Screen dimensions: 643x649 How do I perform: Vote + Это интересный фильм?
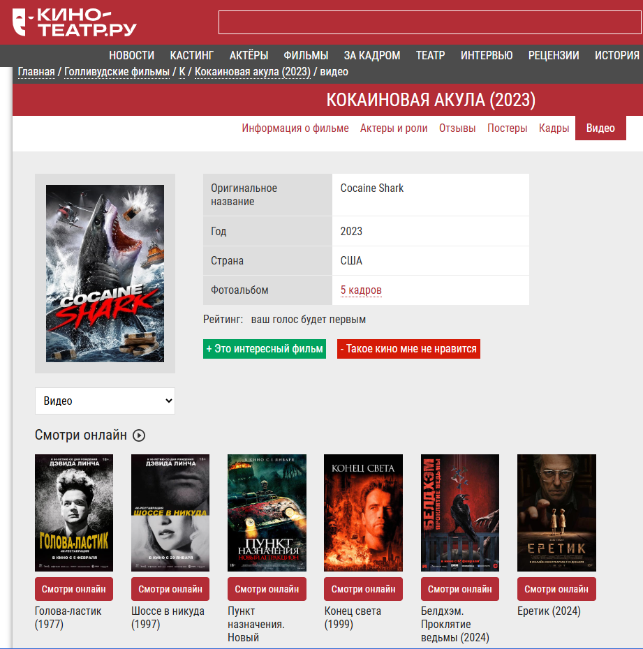point(265,349)
